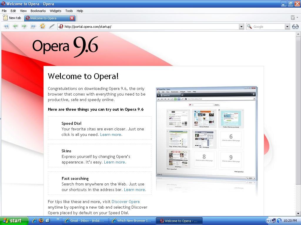Click the Fast Forward navigation icon
Viewport: 301px width, 225px height.
click(x=33, y=26)
